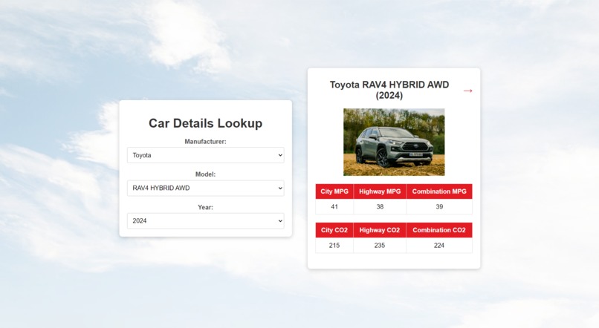Click the 'City CO2' column header
This screenshot has height=328, width=599.
(x=334, y=230)
